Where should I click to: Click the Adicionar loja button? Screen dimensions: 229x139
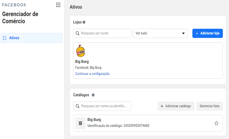click(208, 33)
